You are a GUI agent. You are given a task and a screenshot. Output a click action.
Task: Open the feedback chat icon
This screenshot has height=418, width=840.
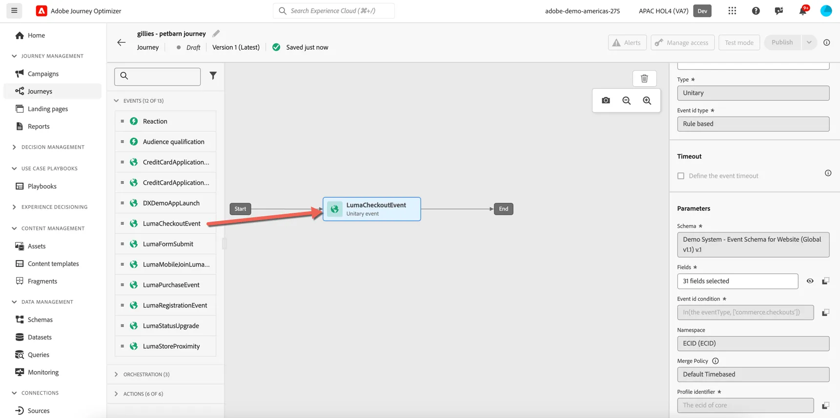[x=779, y=11]
